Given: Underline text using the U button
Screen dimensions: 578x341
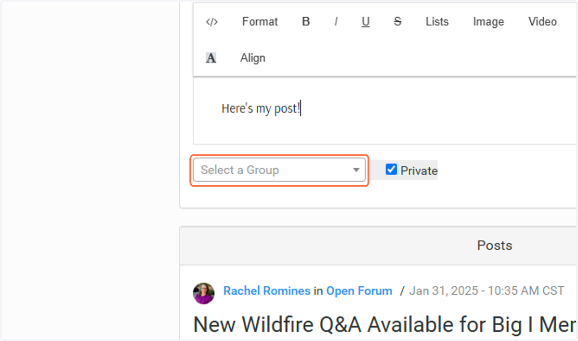Looking at the screenshot, I should 366,22.
